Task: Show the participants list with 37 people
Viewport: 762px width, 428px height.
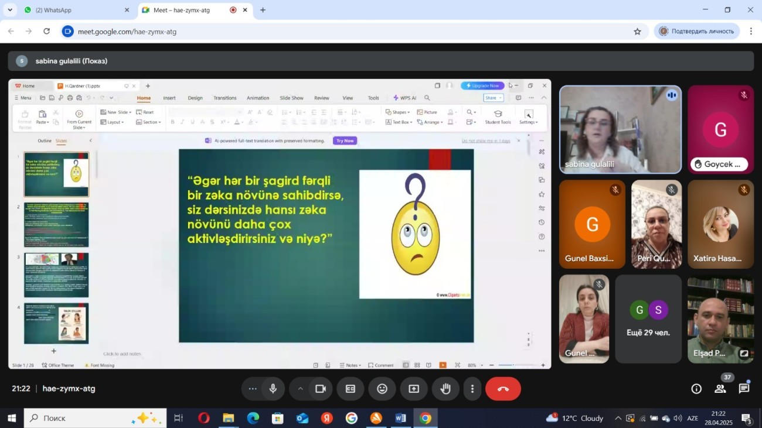Action: (720, 389)
